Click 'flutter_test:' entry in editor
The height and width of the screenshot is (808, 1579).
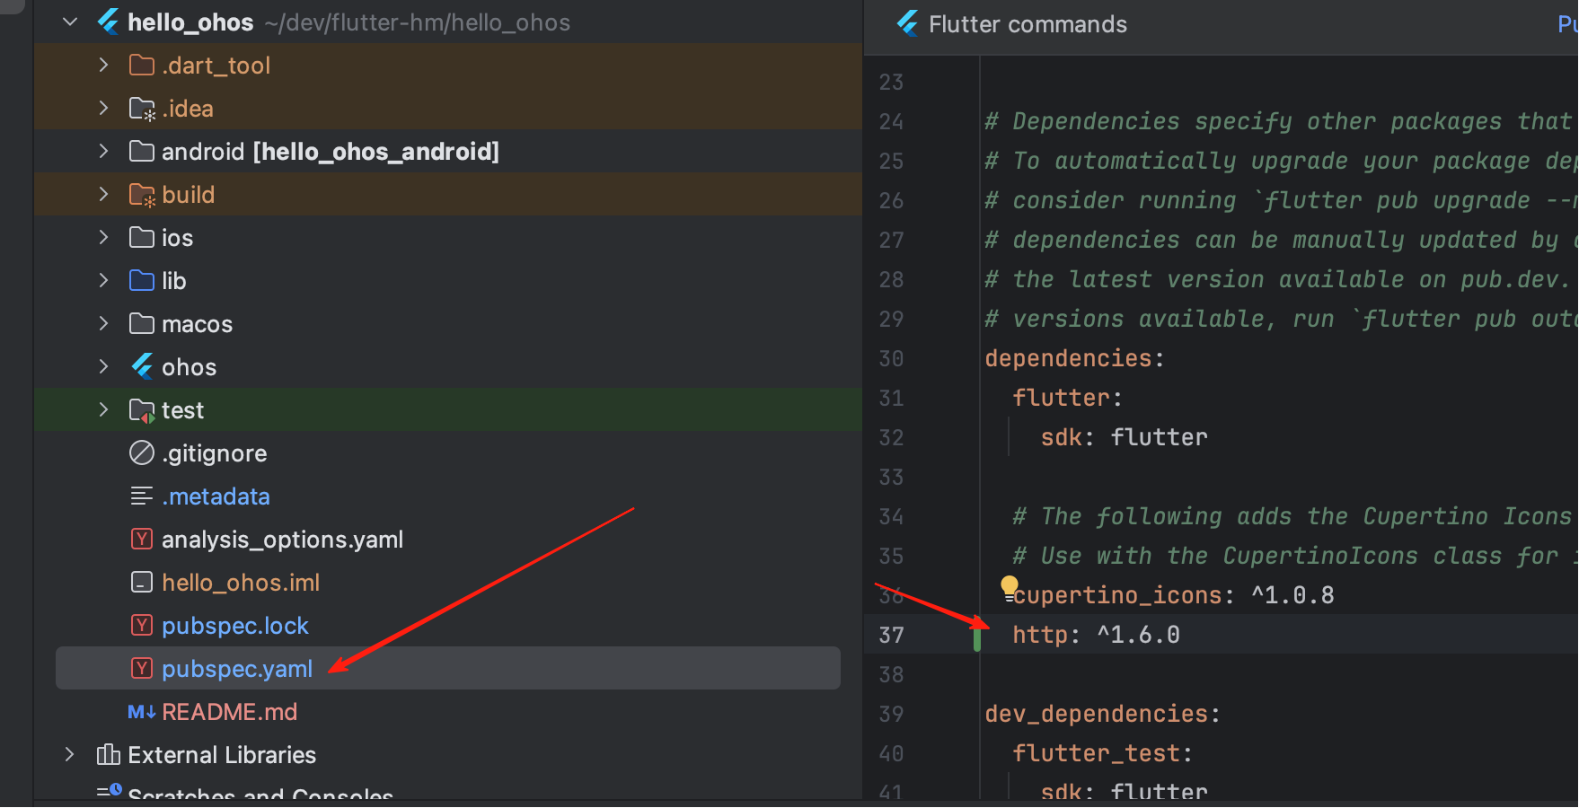(1102, 753)
